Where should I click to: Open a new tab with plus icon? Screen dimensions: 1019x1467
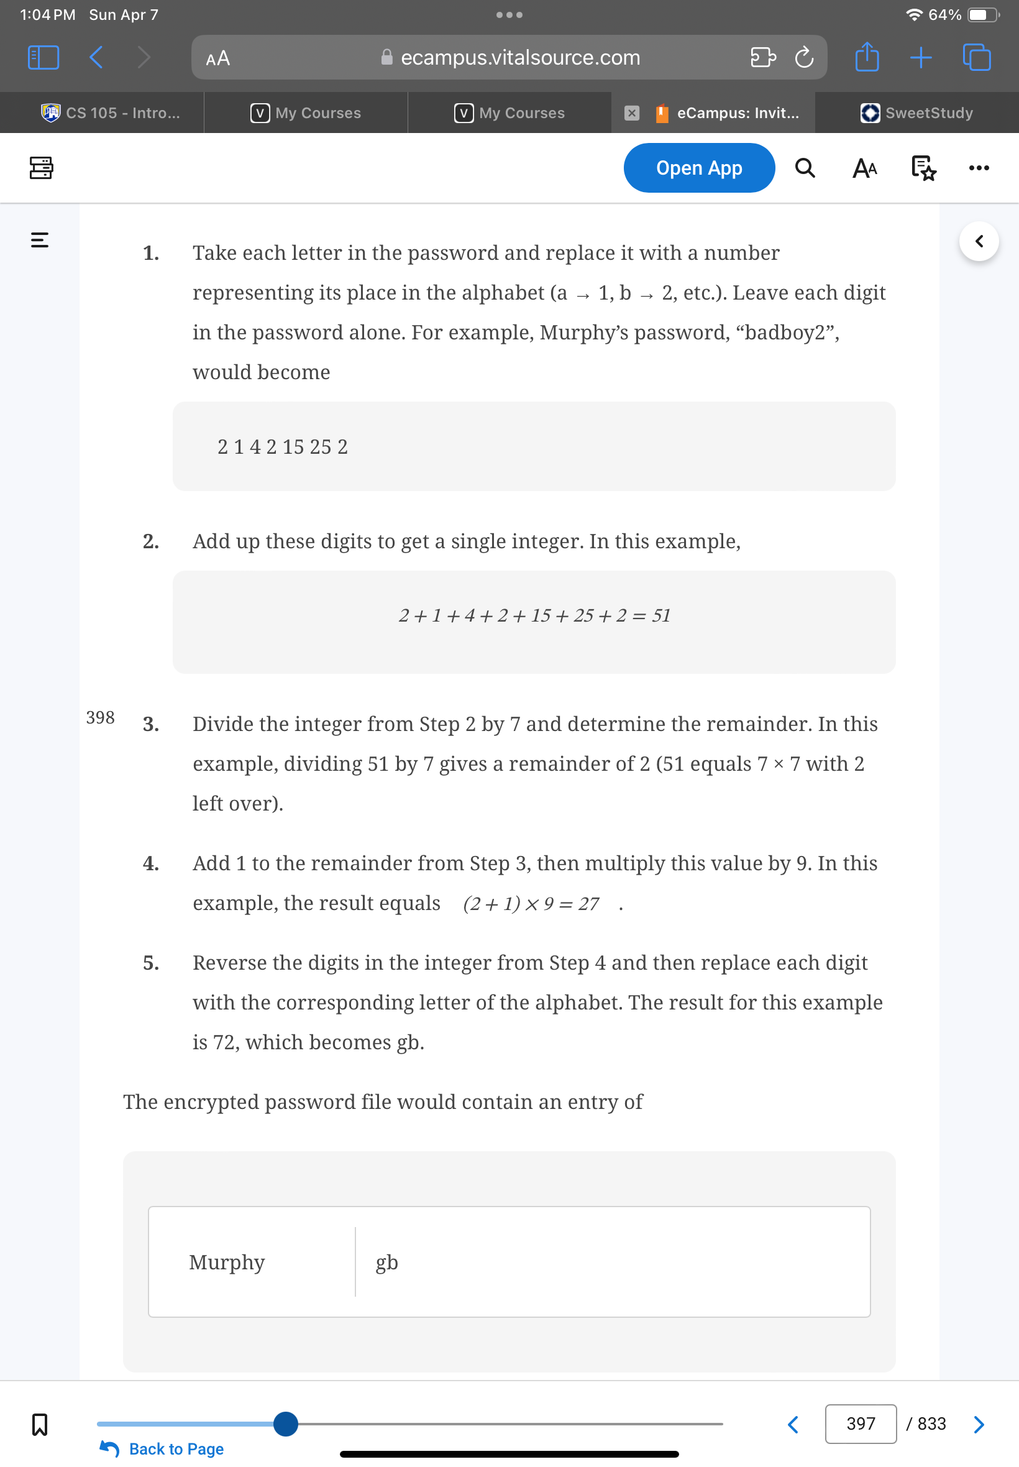(x=920, y=57)
